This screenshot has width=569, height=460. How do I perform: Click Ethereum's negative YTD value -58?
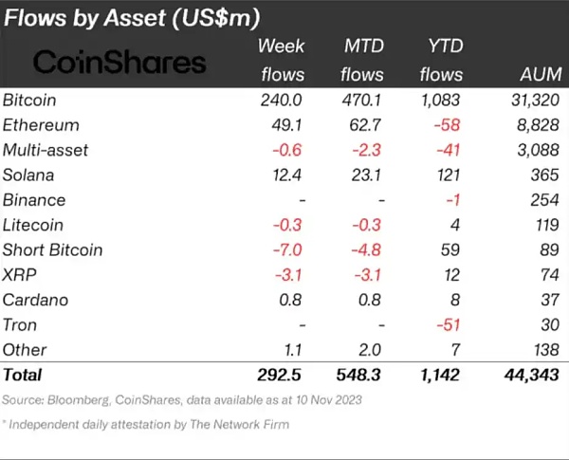tap(447, 124)
